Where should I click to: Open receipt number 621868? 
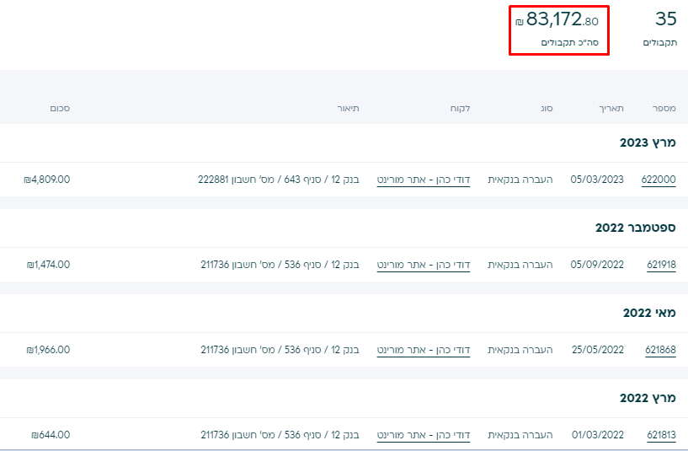click(660, 350)
